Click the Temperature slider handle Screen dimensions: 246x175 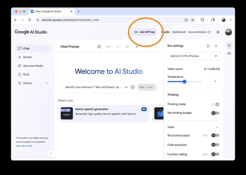[184, 82]
